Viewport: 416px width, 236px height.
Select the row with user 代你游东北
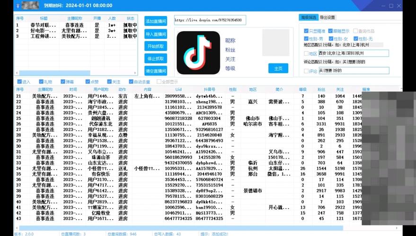188,124
